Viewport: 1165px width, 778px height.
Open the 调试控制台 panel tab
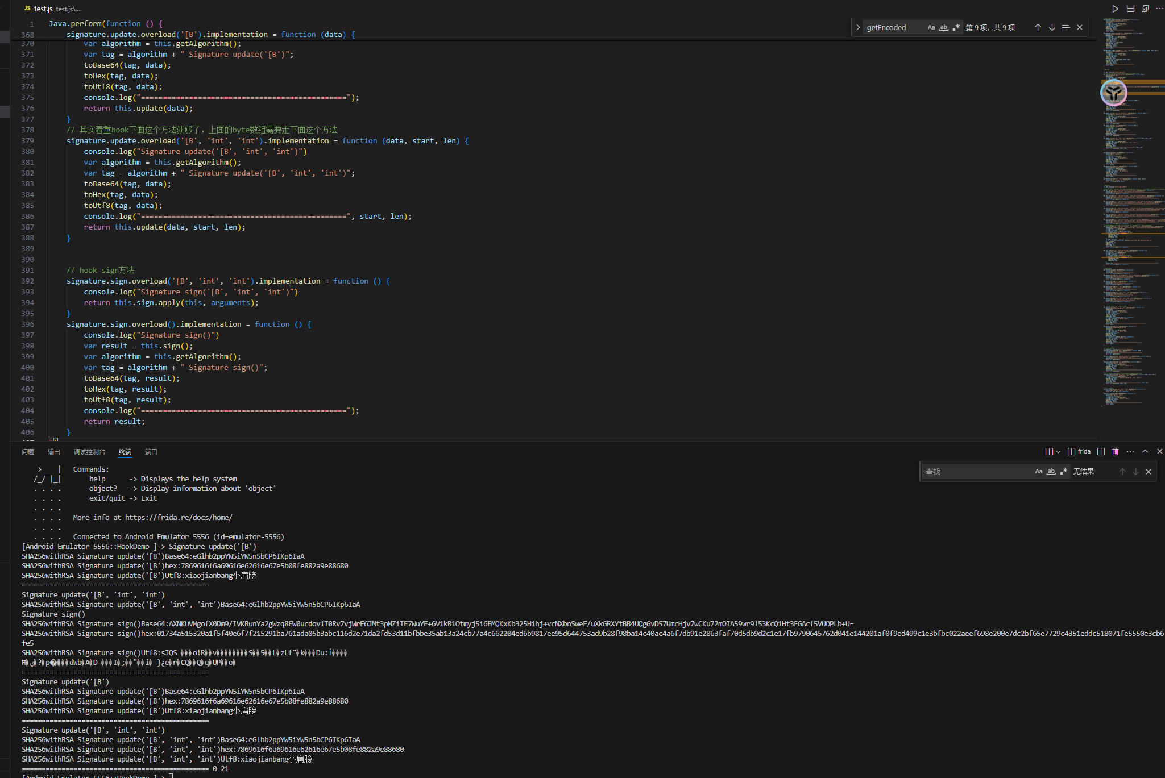click(x=89, y=452)
